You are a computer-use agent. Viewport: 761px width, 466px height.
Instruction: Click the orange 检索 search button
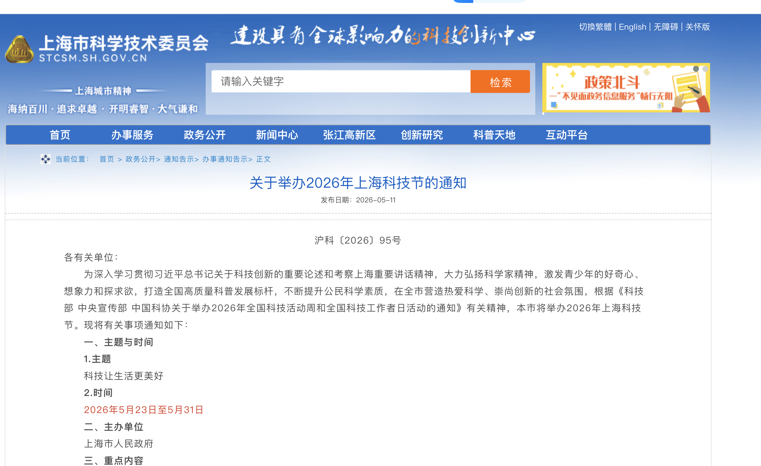[x=500, y=81]
